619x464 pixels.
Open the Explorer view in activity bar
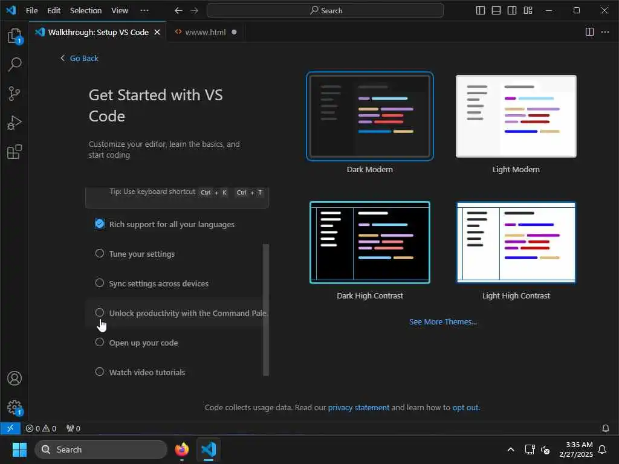point(15,36)
